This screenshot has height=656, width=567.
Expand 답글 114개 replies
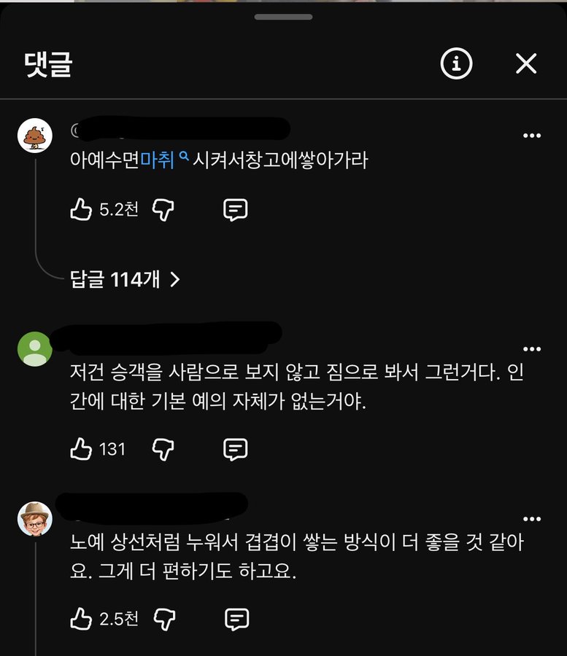(125, 279)
